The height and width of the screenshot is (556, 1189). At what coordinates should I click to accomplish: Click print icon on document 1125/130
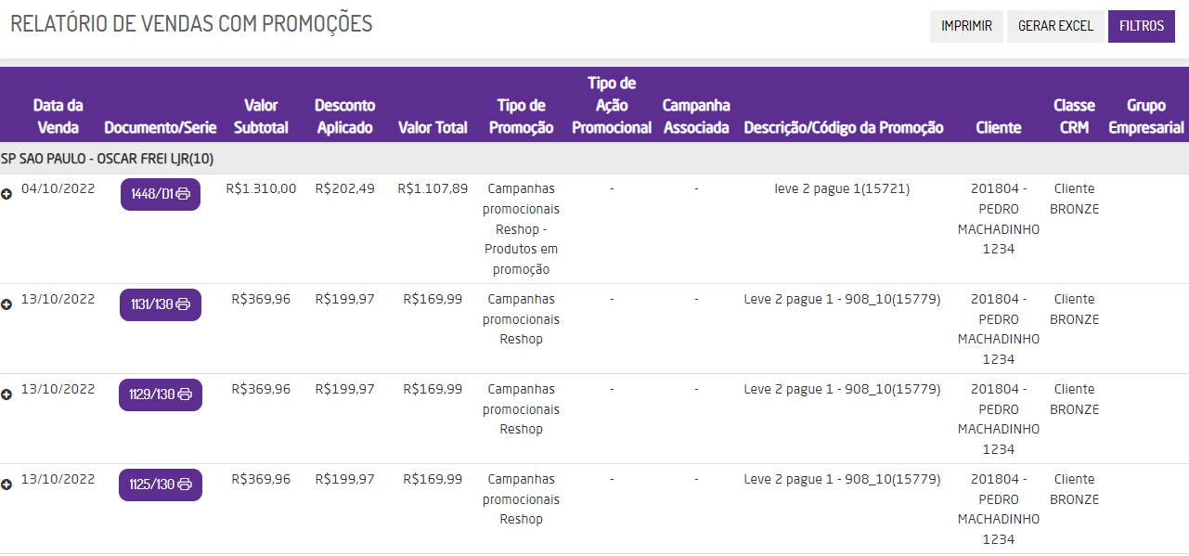coord(185,485)
